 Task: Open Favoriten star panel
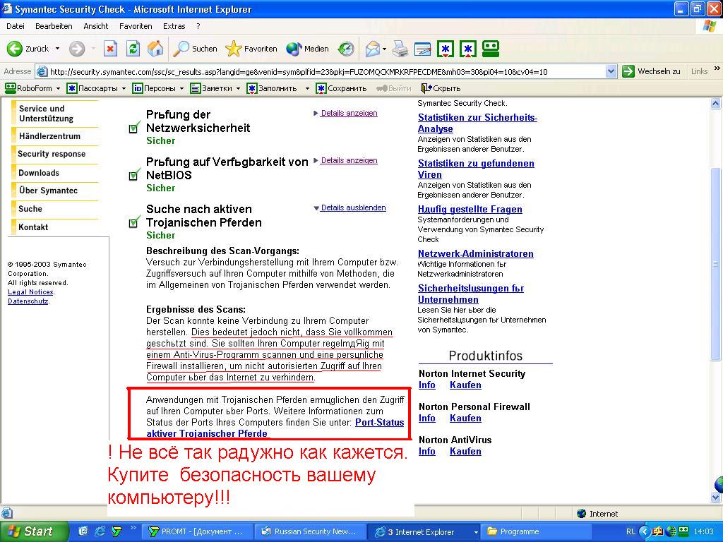click(x=251, y=49)
